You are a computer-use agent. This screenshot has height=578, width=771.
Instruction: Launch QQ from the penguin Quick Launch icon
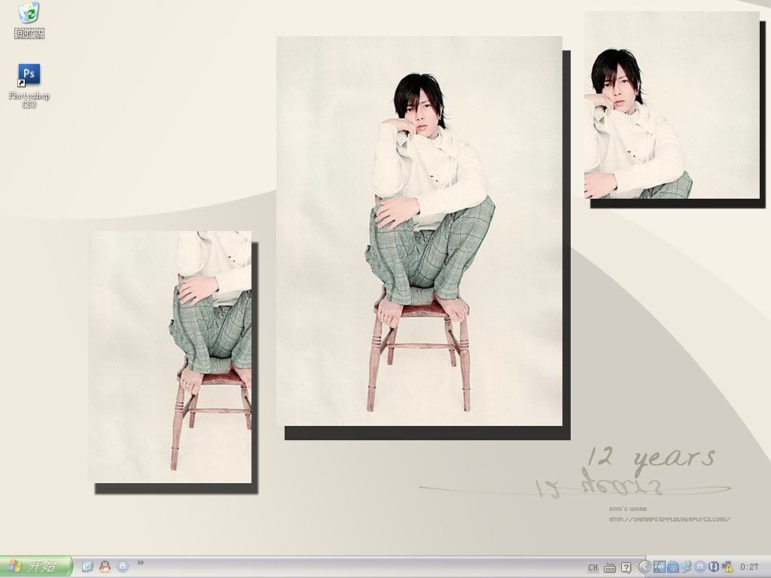[105, 567]
